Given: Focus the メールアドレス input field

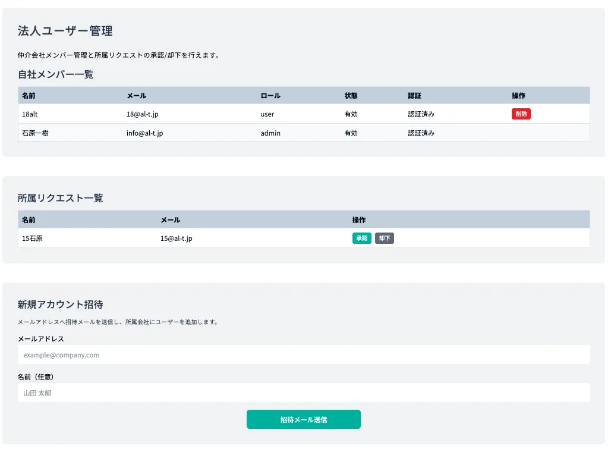Looking at the screenshot, I should pyautogui.click(x=304, y=355).
